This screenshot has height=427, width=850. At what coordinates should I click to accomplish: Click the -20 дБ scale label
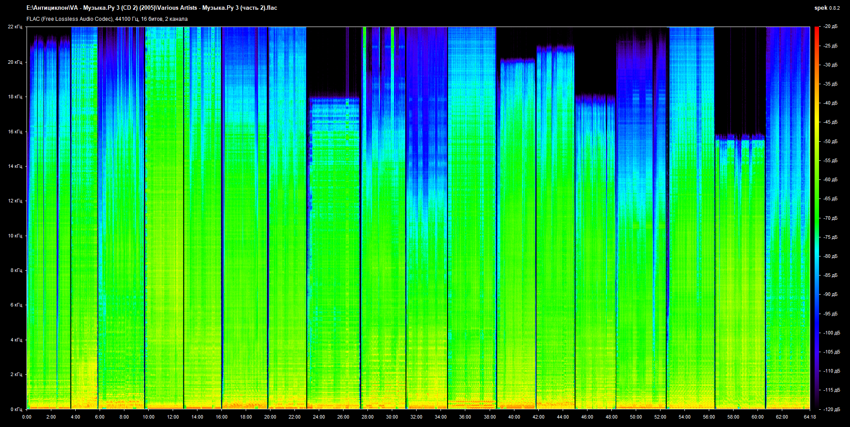tap(831, 27)
